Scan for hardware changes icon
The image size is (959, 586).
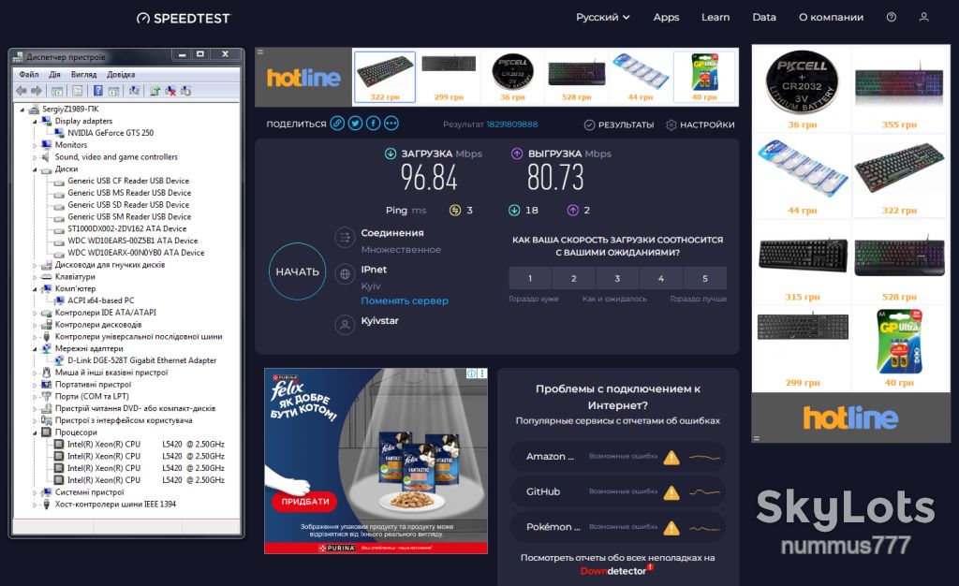pyautogui.click(x=134, y=91)
